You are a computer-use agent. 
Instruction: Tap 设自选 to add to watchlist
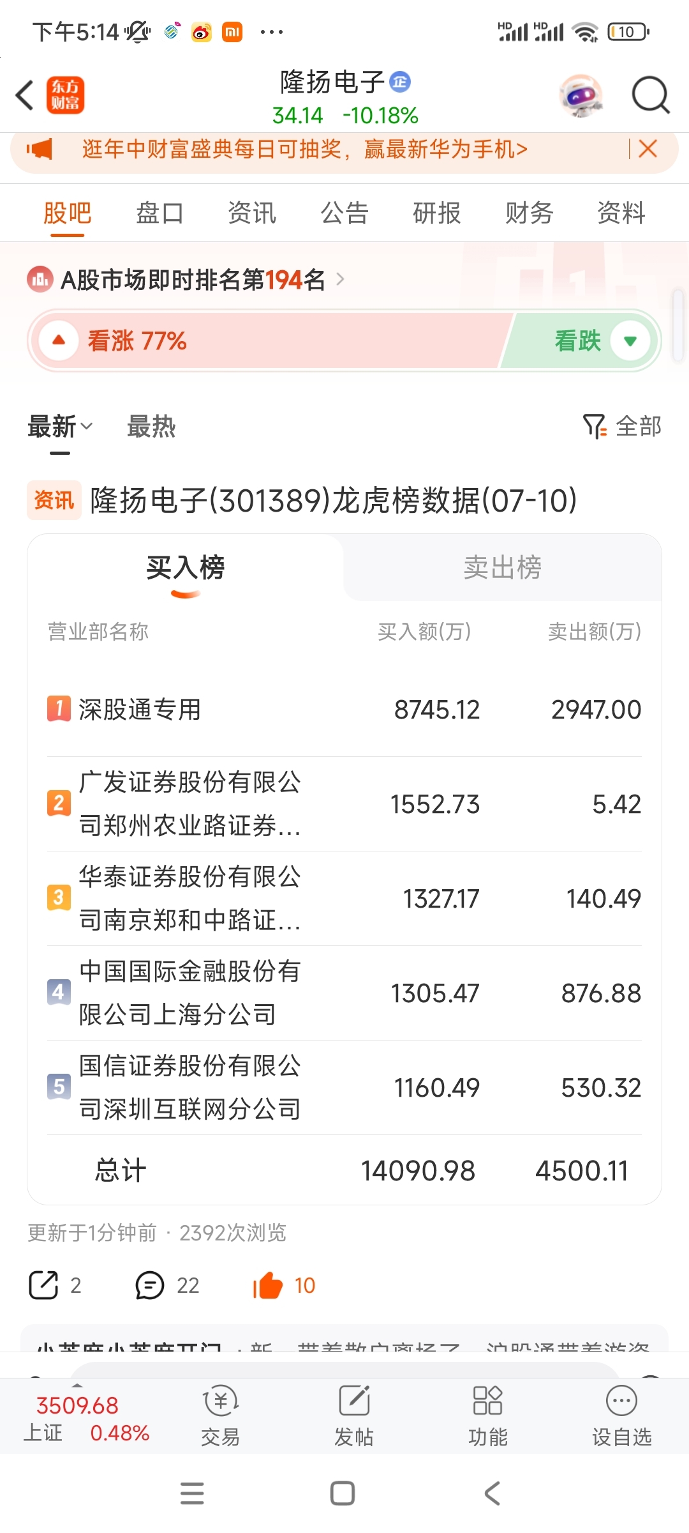pos(622,1415)
